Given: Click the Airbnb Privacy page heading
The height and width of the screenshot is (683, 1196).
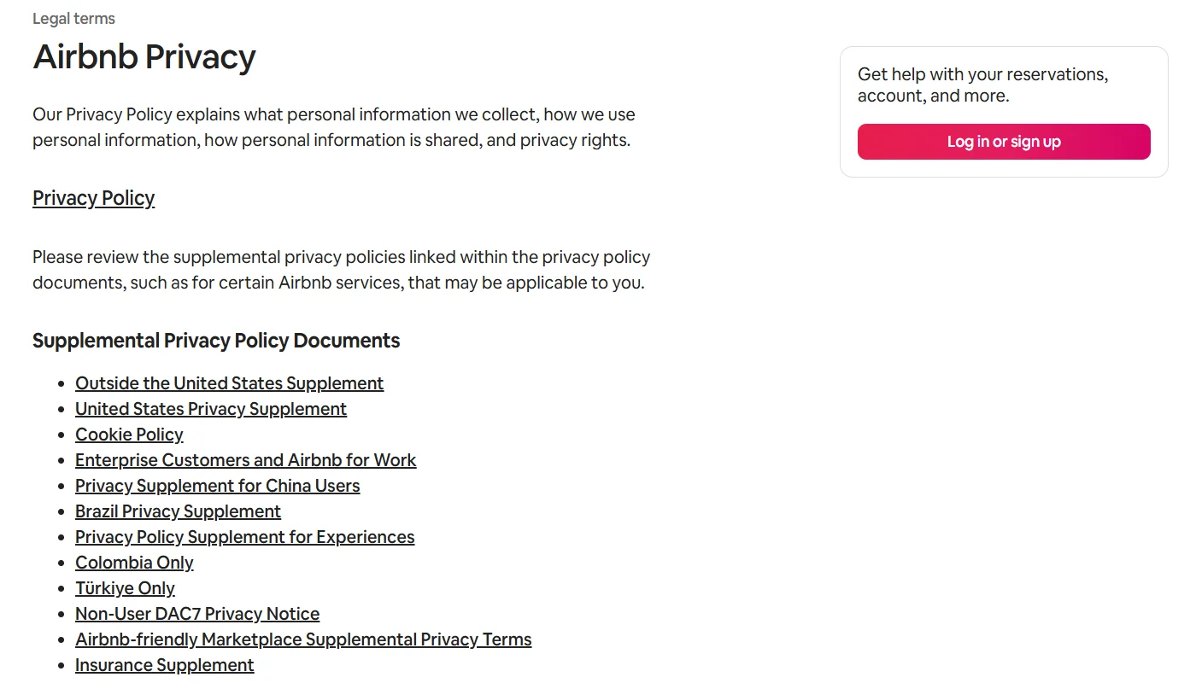Looking at the screenshot, I should click(144, 56).
